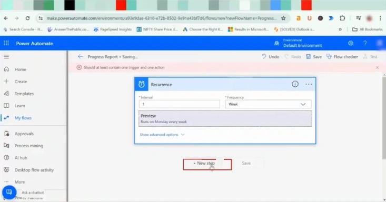Open the All Bookmarks folder
This screenshot has width=386, height=202.
367,29
